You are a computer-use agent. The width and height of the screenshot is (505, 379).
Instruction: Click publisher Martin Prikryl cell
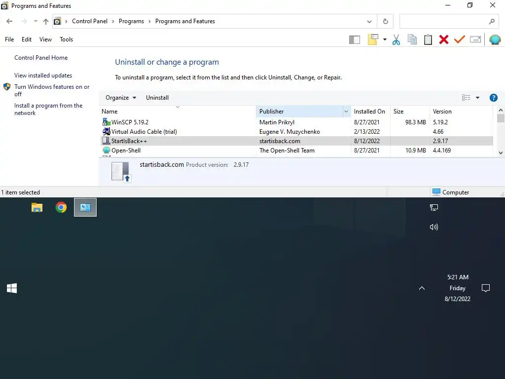pyautogui.click(x=277, y=122)
